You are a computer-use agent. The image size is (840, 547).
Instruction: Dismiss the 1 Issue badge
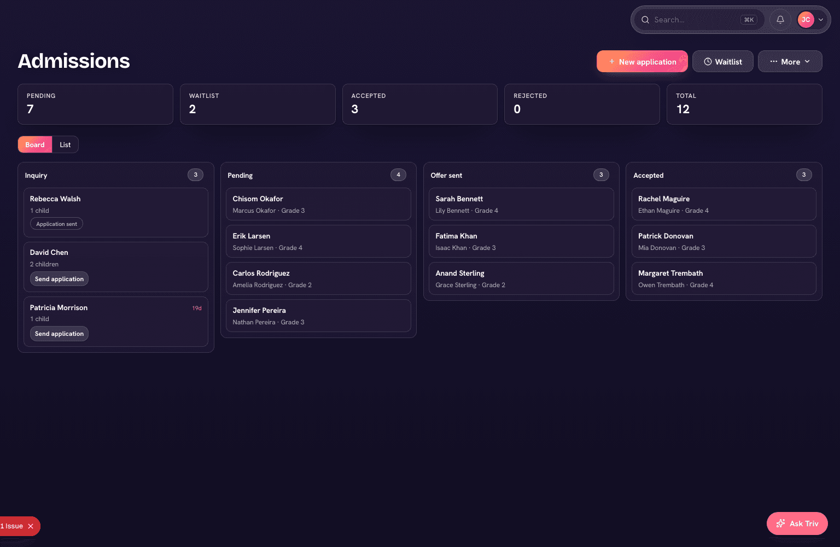(31, 526)
